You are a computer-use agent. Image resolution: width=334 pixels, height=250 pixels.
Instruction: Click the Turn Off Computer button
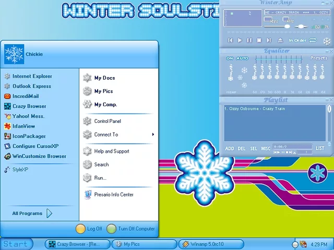coord(130,229)
